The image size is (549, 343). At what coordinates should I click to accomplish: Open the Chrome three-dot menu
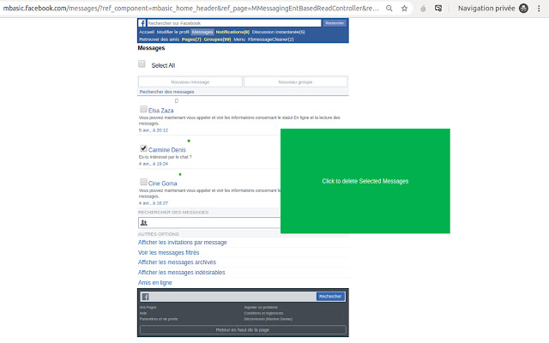[539, 9]
